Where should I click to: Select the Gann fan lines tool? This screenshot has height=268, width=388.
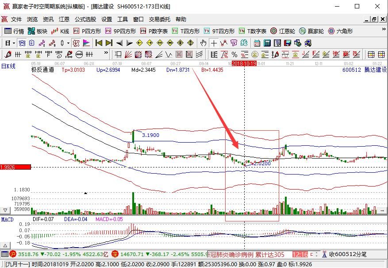point(128,54)
